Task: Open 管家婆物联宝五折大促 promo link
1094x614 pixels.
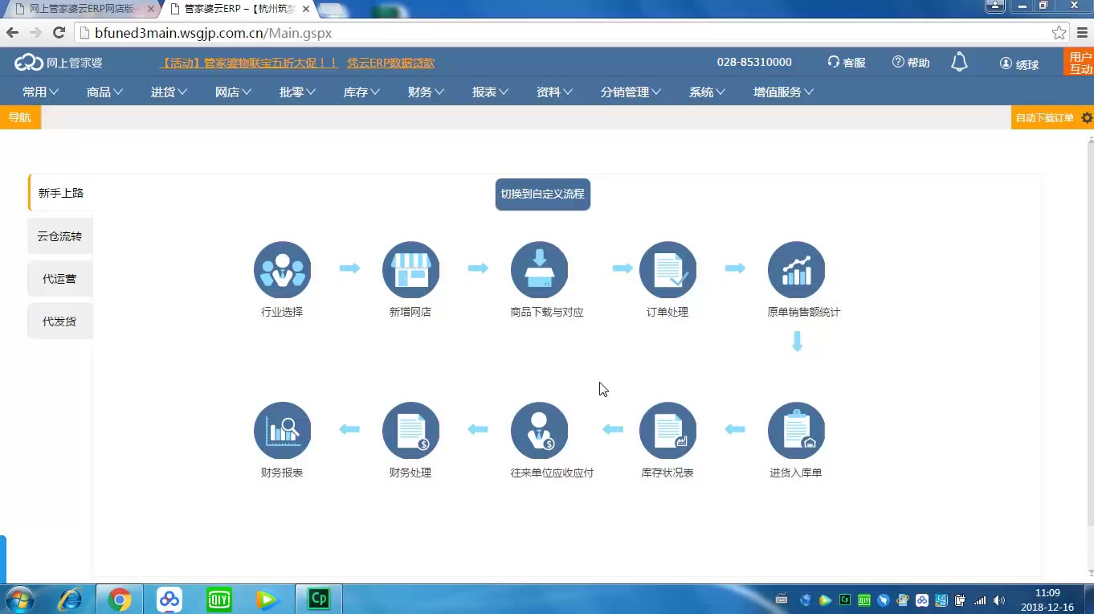Action: coord(249,63)
